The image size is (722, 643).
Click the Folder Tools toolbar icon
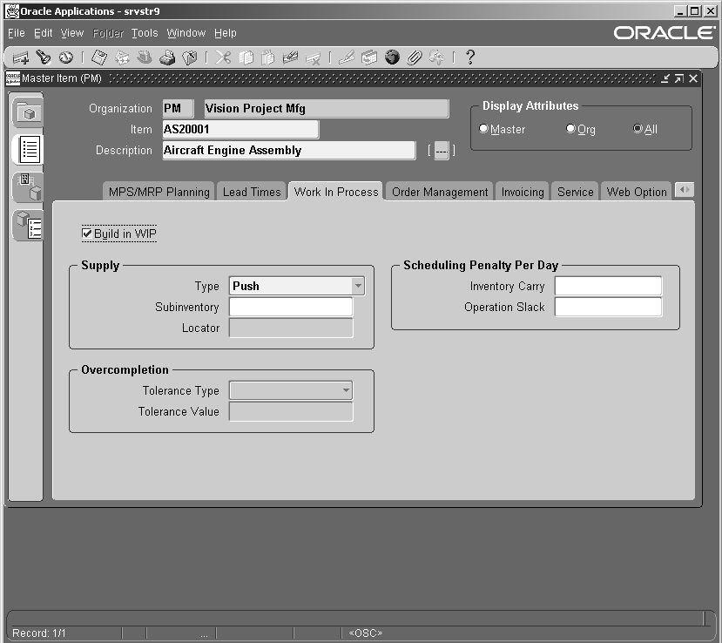[436, 58]
